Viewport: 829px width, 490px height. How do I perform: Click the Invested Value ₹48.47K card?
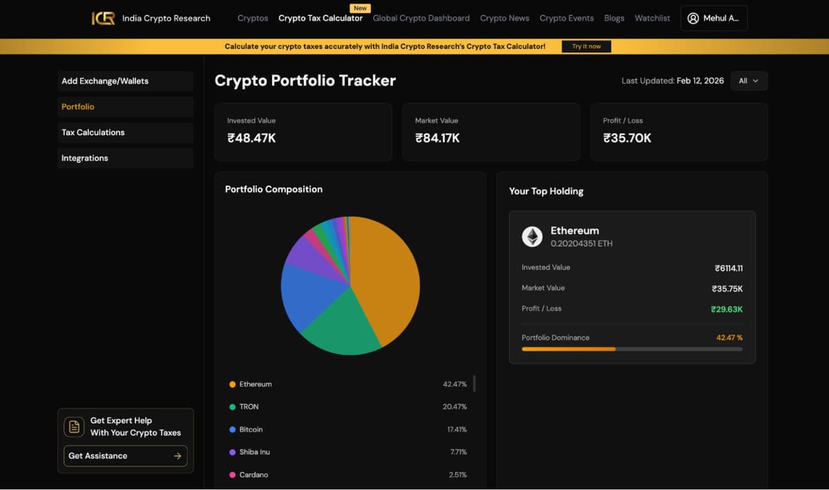[303, 133]
